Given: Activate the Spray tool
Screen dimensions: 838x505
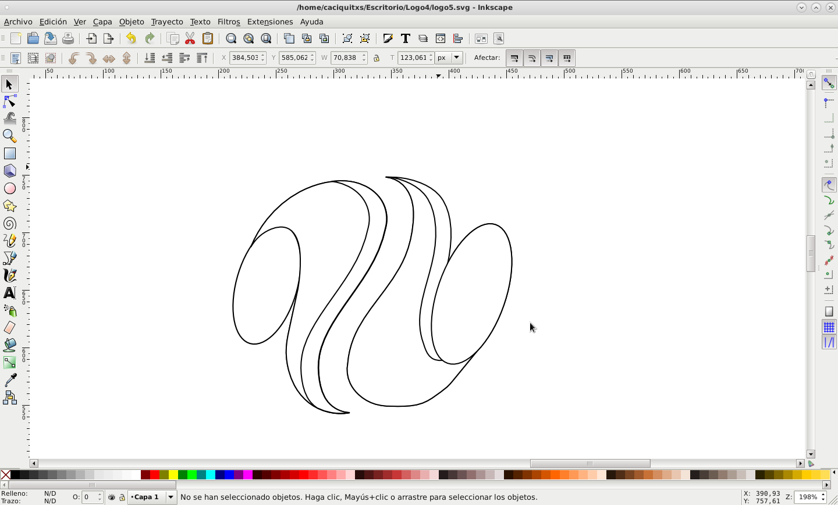Looking at the screenshot, I should pyautogui.click(x=10, y=310).
